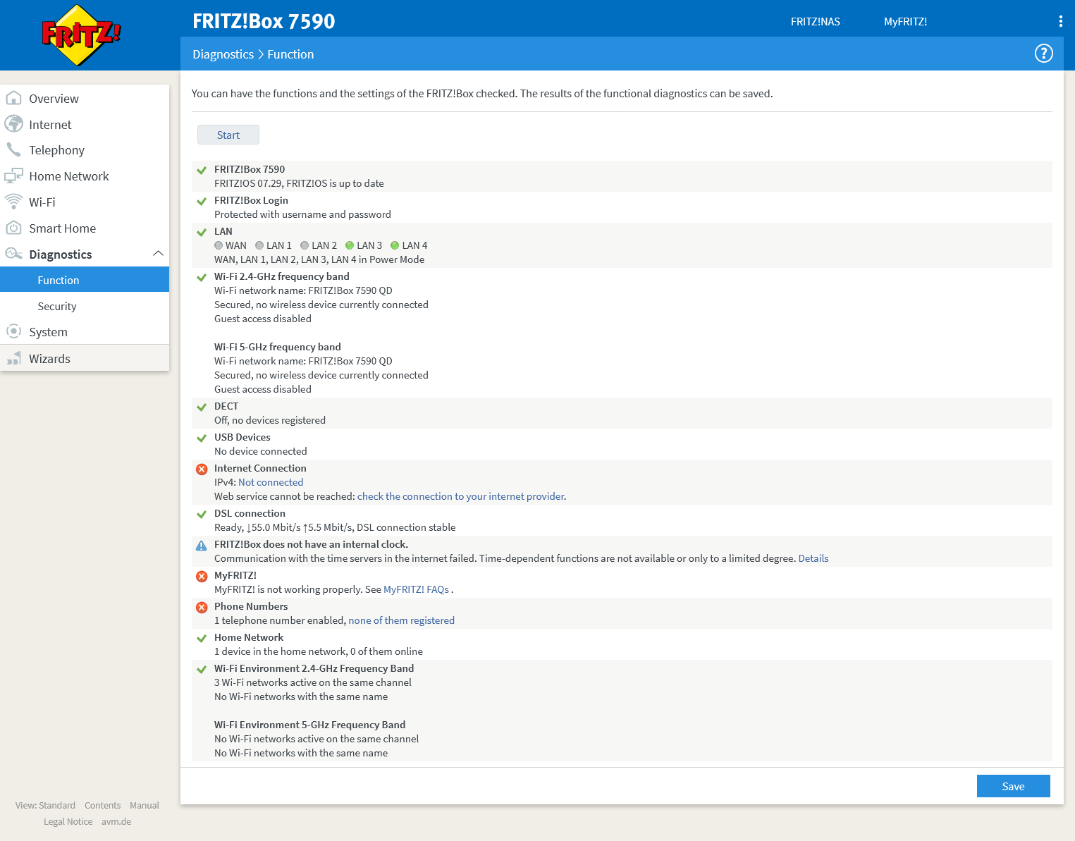The height and width of the screenshot is (841, 1075).
Task: Select the Security submenu item
Action: point(85,306)
